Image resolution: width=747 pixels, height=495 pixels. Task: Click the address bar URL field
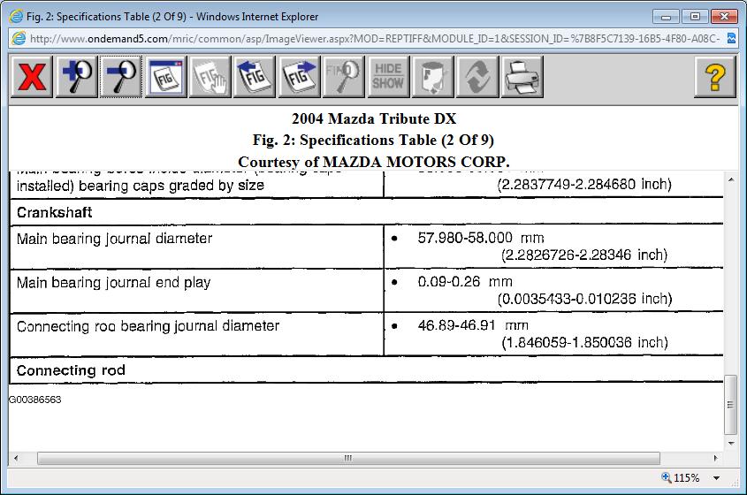click(374, 39)
